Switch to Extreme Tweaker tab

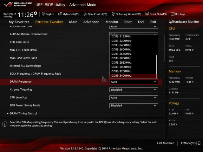coord(49,22)
